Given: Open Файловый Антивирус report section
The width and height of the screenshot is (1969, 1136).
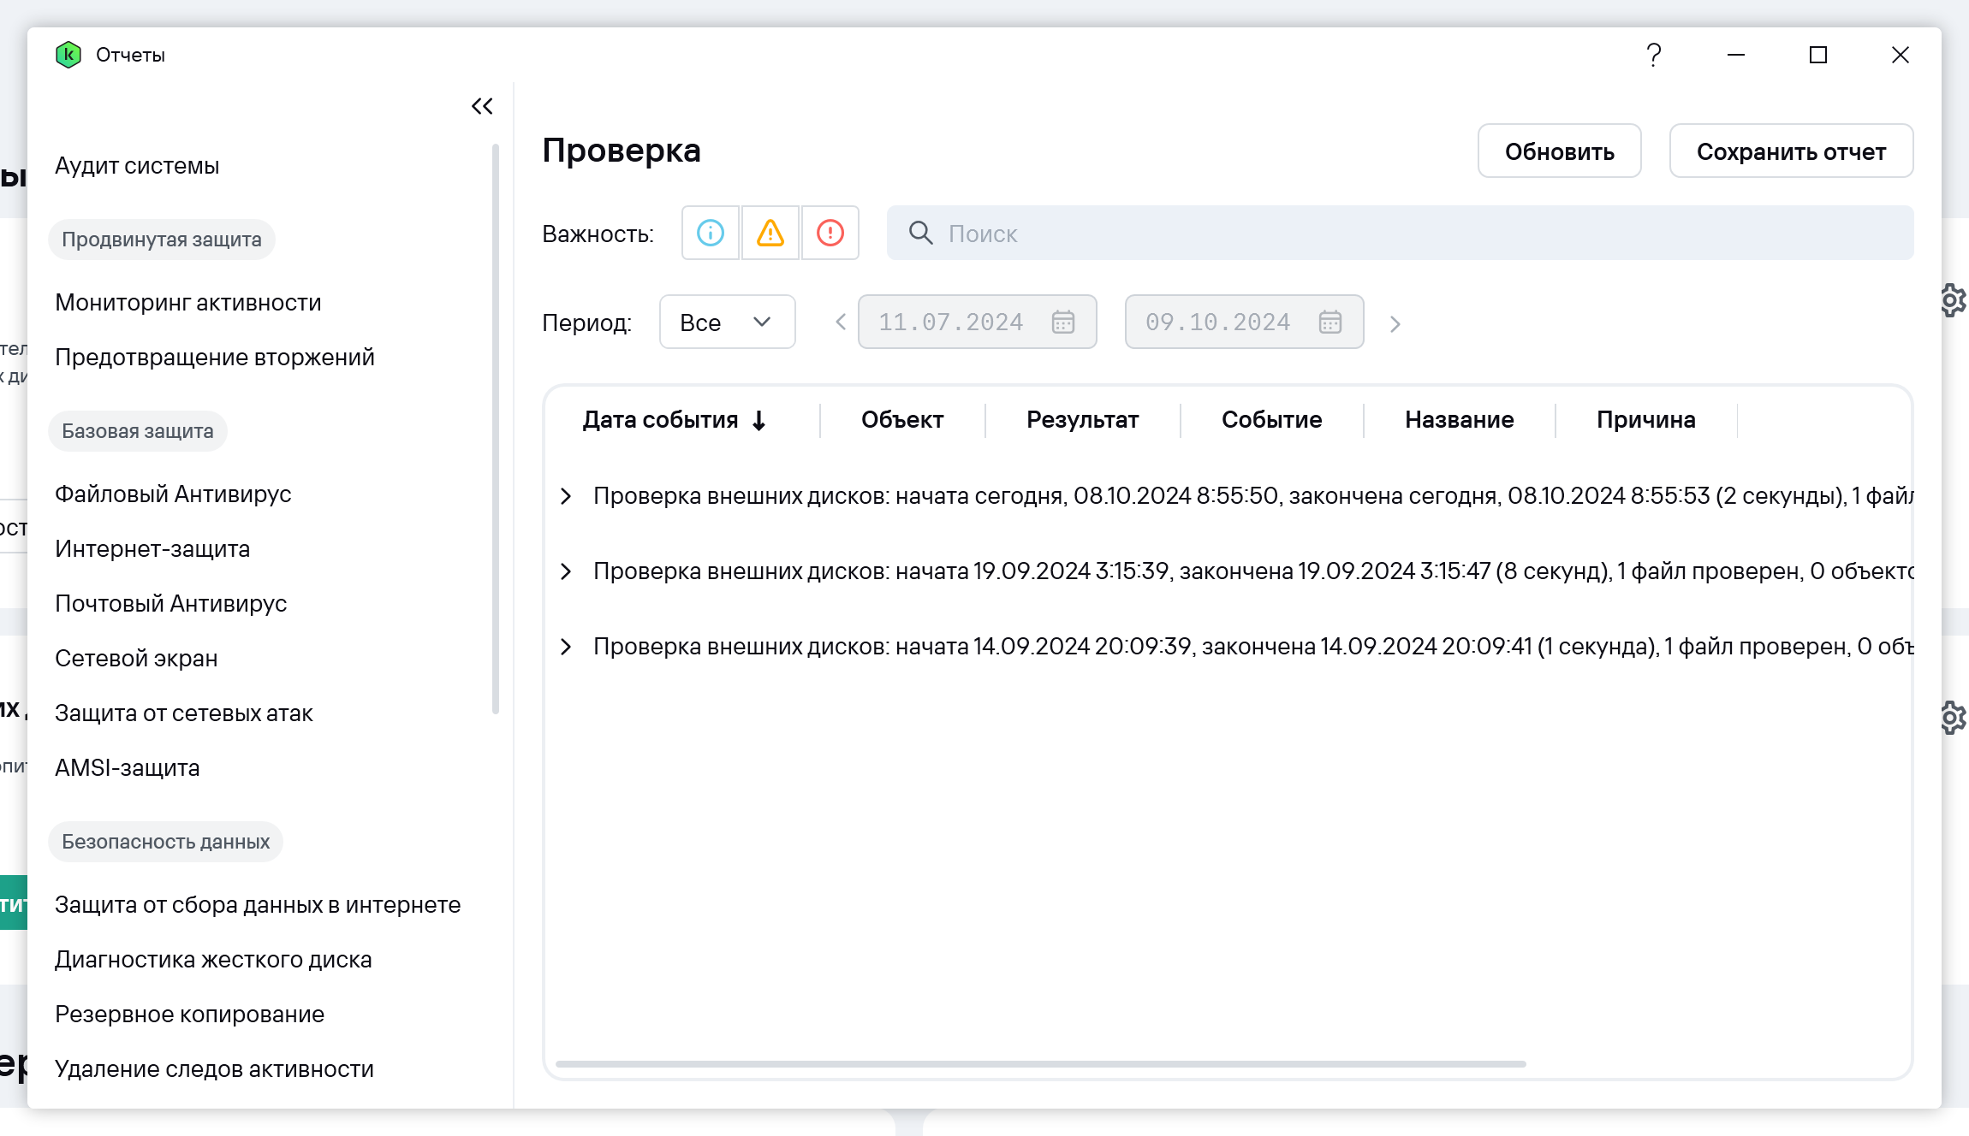Looking at the screenshot, I should [x=173, y=494].
